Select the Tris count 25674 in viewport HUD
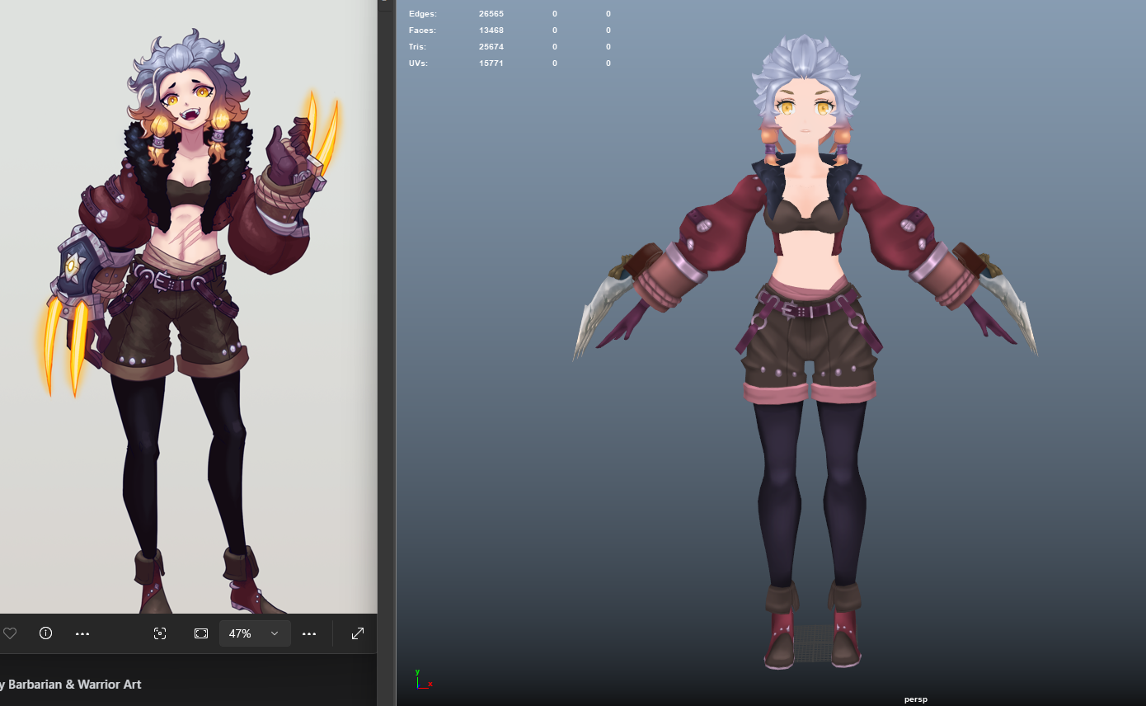The width and height of the screenshot is (1146, 706). tap(491, 47)
